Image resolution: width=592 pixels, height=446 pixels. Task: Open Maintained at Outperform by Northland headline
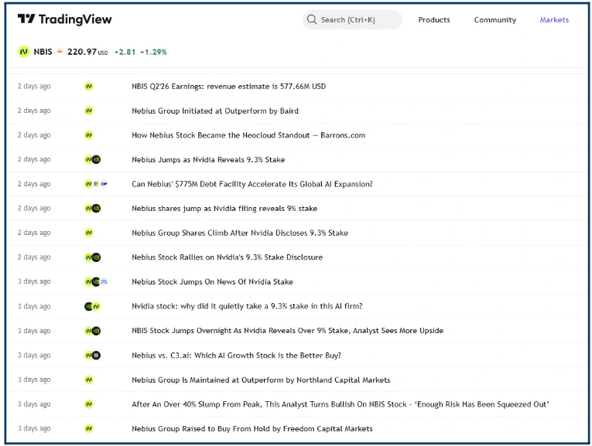[261, 380]
